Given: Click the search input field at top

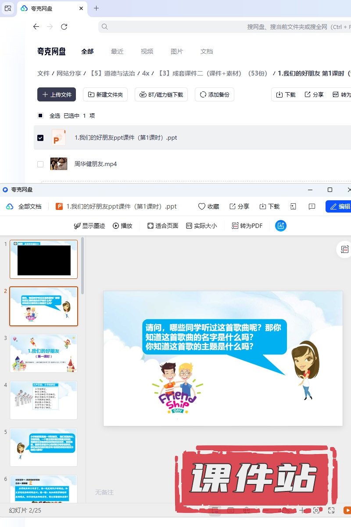Looking at the screenshot, I should click(x=219, y=27).
